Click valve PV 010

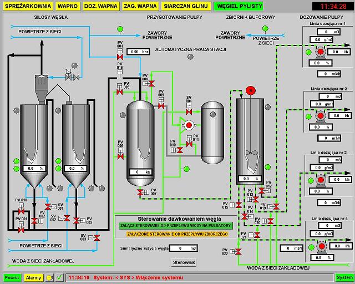180,150
